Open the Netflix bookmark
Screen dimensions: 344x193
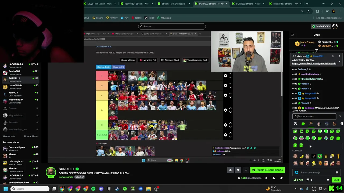136,18
